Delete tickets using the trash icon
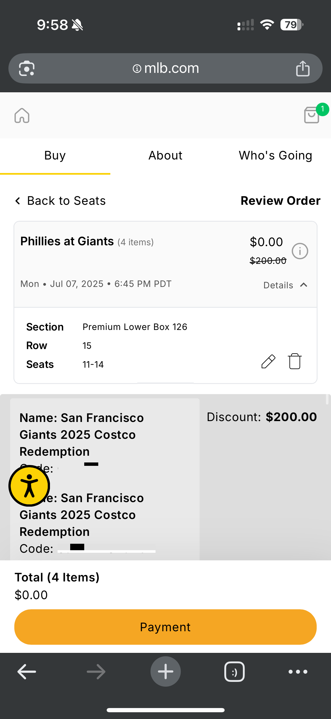This screenshot has width=331, height=719. point(295,361)
